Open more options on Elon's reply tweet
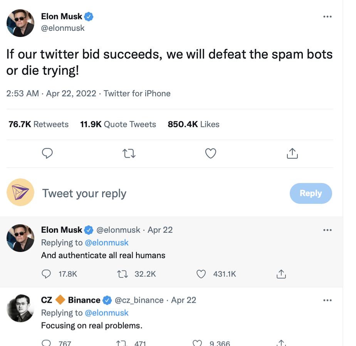The image size is (356, 346). pos(327,230)
